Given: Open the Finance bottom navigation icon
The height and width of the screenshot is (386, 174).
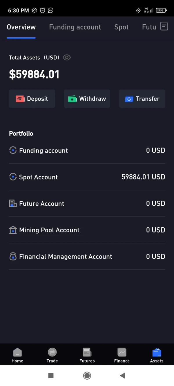Looking at the screenshot, I should (x=122, y=352).
